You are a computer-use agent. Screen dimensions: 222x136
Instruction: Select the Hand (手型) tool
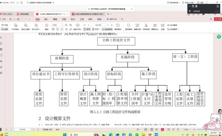[x=5, y=25]
